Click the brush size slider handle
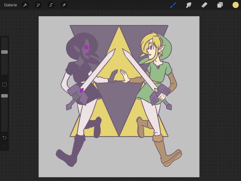241x181 pixels. click(x=5, y=52)
